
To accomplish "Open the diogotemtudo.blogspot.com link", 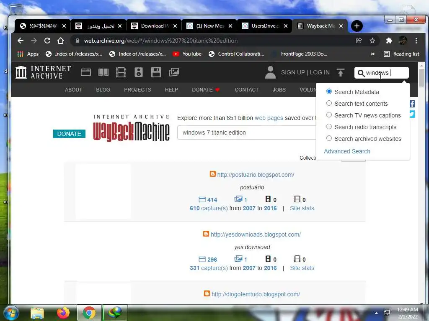I will (256, 294).
